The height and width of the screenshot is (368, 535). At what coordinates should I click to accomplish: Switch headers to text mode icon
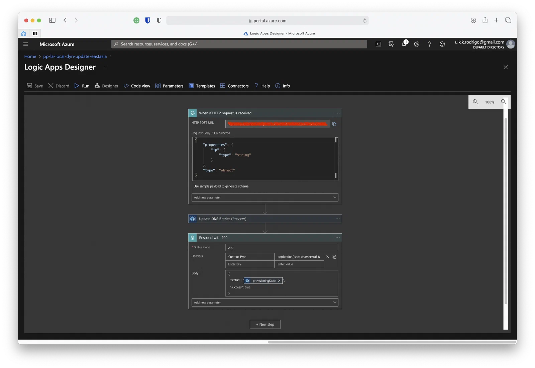334,257
